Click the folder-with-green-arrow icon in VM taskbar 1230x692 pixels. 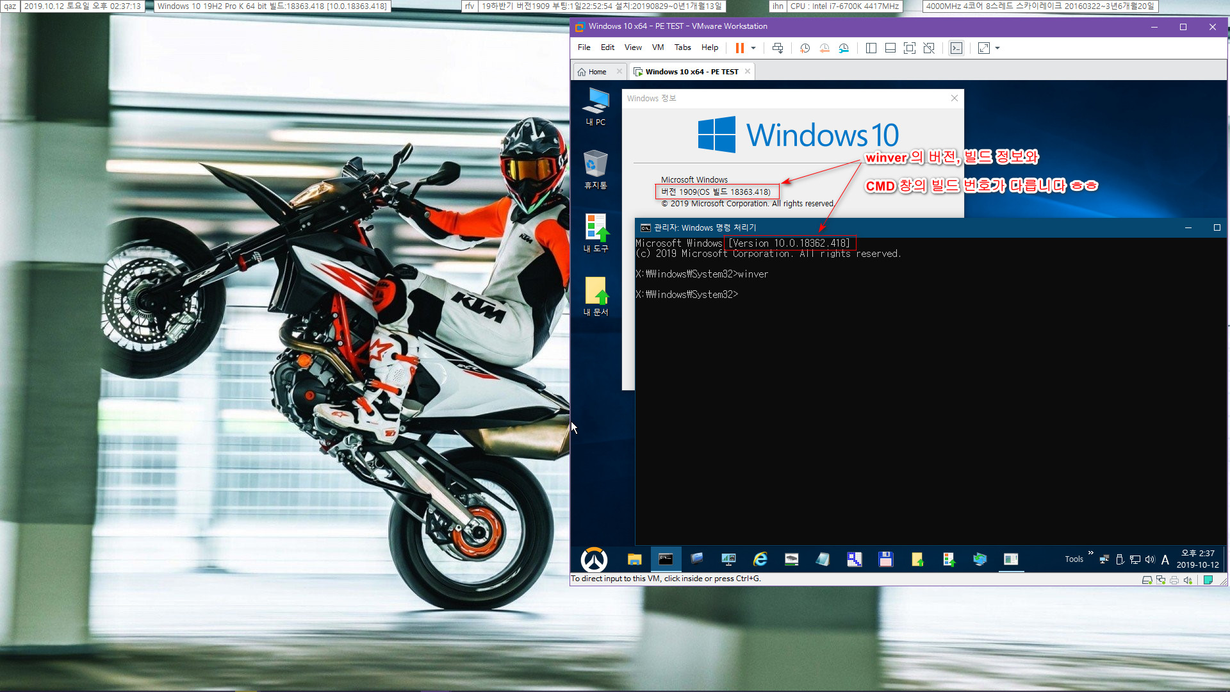click(917, 559)
